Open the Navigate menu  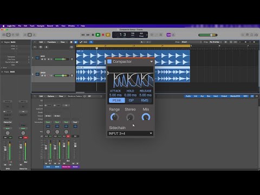(41, 26)
